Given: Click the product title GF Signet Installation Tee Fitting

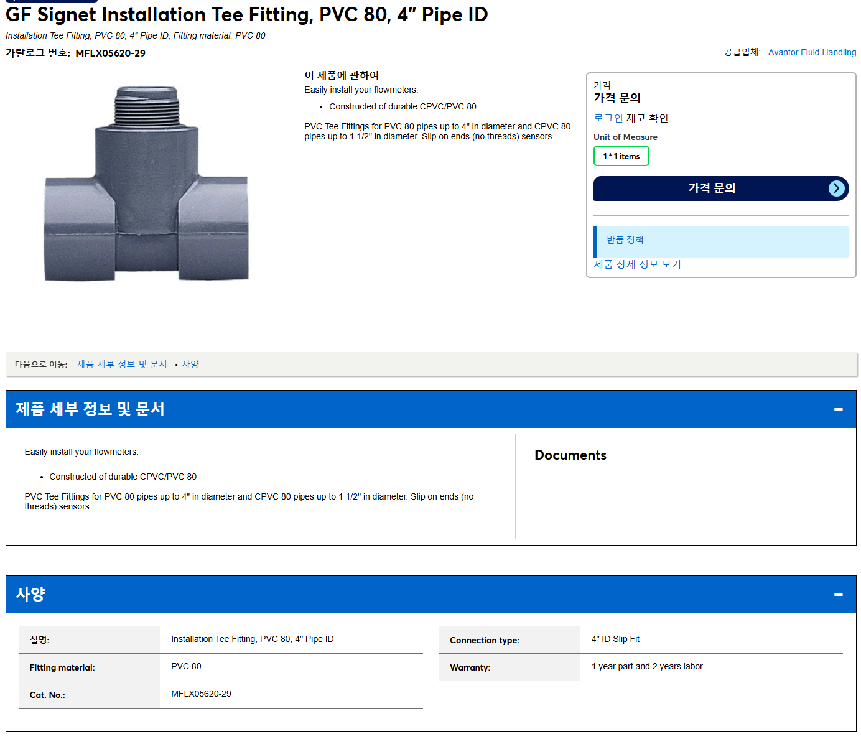Looking at the screenshot, I should (x=247, y=14).
